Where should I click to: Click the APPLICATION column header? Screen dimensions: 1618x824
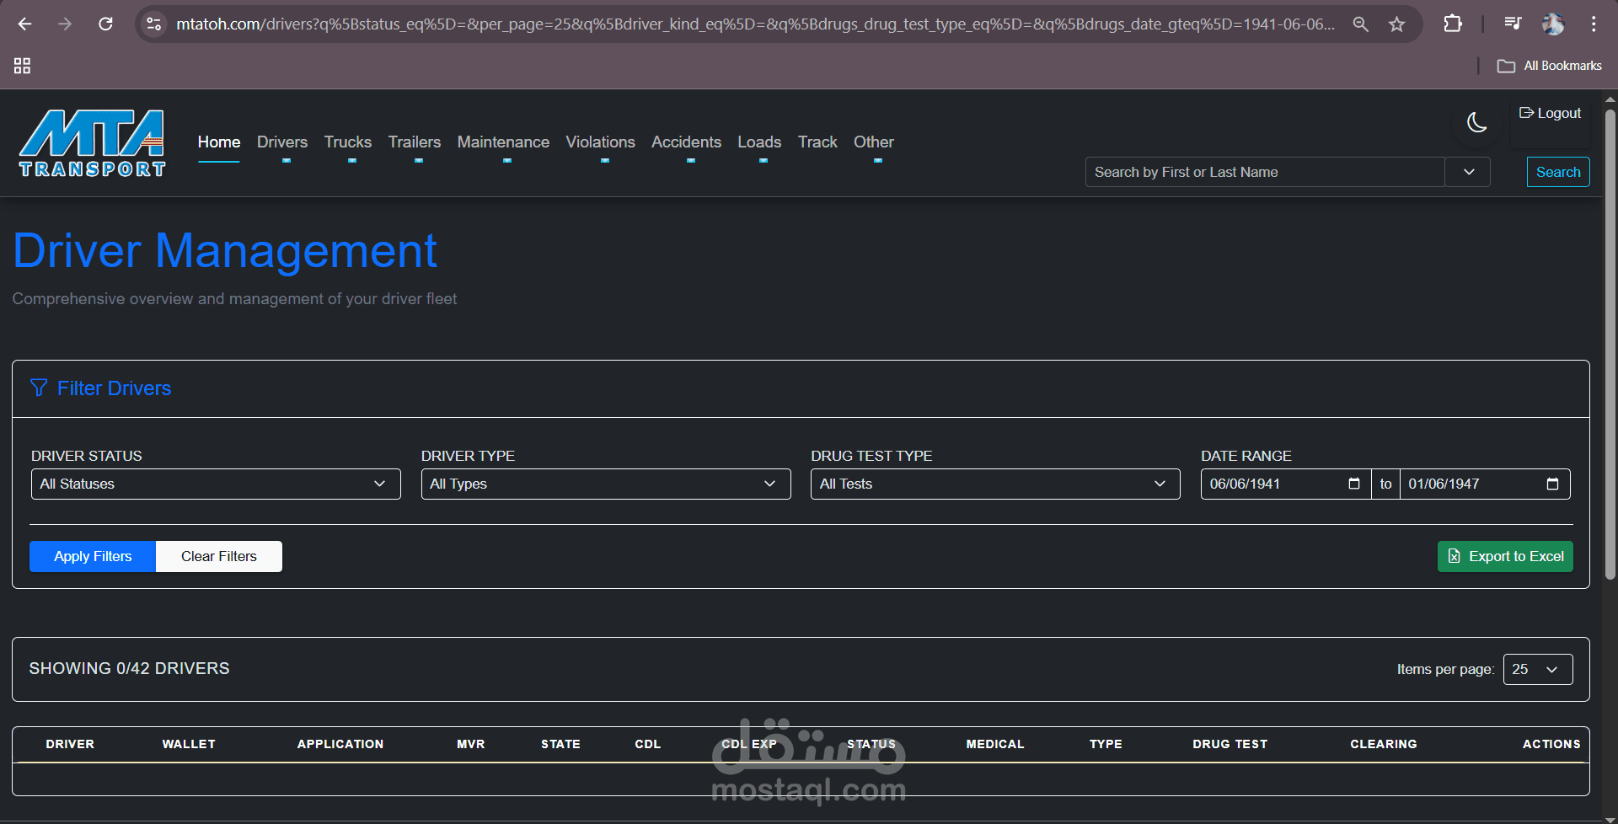pos(340,744)
